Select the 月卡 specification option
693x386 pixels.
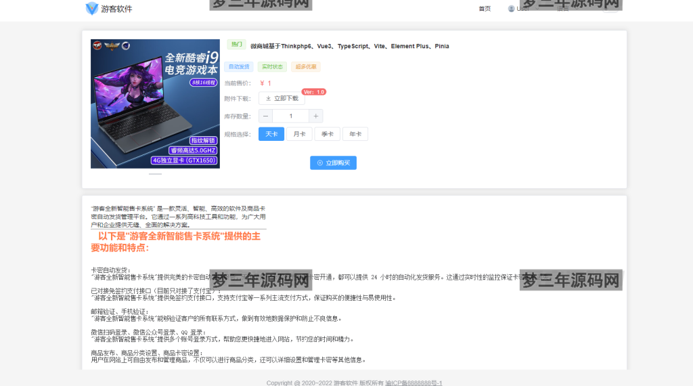[299, 134]
